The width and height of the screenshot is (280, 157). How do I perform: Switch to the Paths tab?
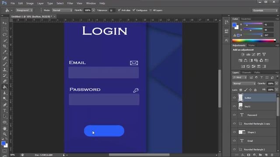pos(257,72)
